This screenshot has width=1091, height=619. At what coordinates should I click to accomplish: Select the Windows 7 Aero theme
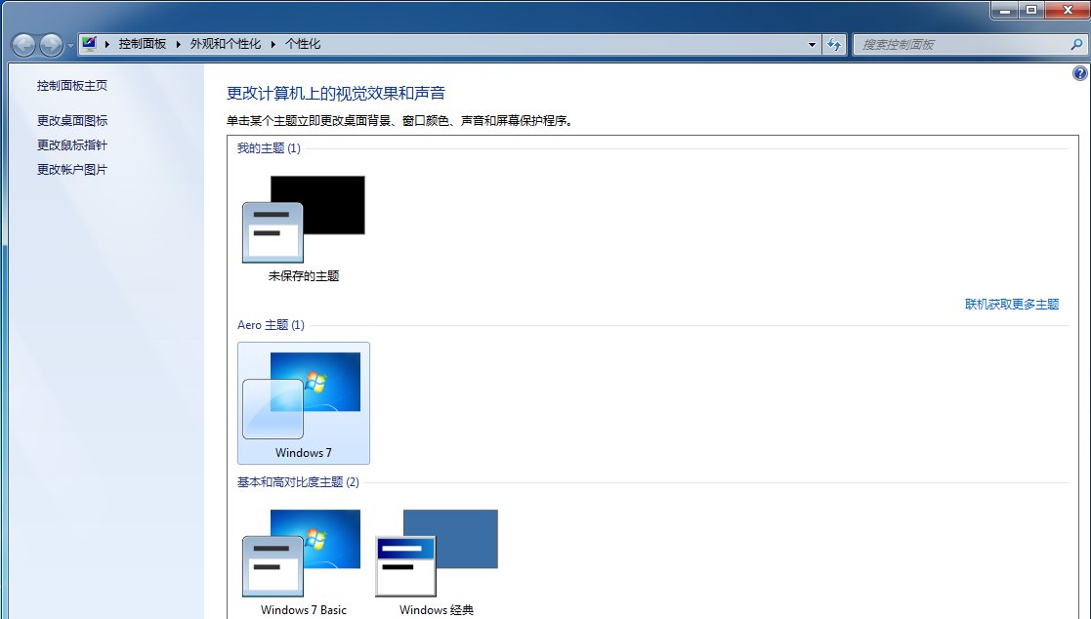pos(304,400)
